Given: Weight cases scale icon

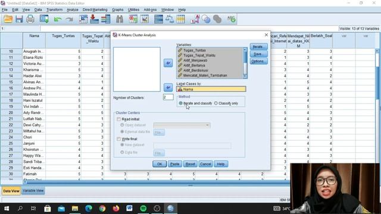Looking at the screenshot, I should tap(170, 19).
